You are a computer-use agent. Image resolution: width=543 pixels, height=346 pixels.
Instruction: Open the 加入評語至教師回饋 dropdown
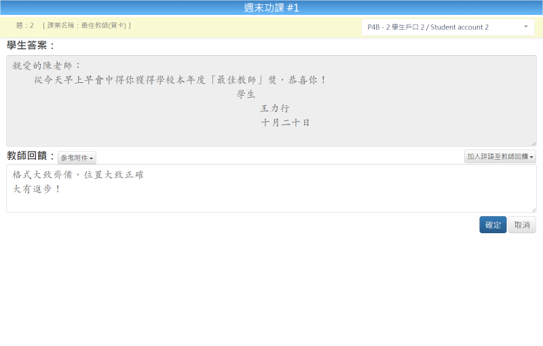pos(500,157)
